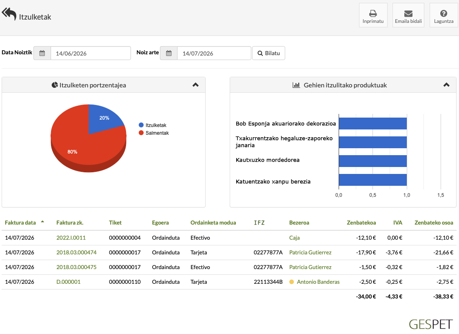Image resolution: width=459 pixels, height=334 pixels.
Task: Collapse Gehien itzulitako produktuak panel
Action: (446, 85)
